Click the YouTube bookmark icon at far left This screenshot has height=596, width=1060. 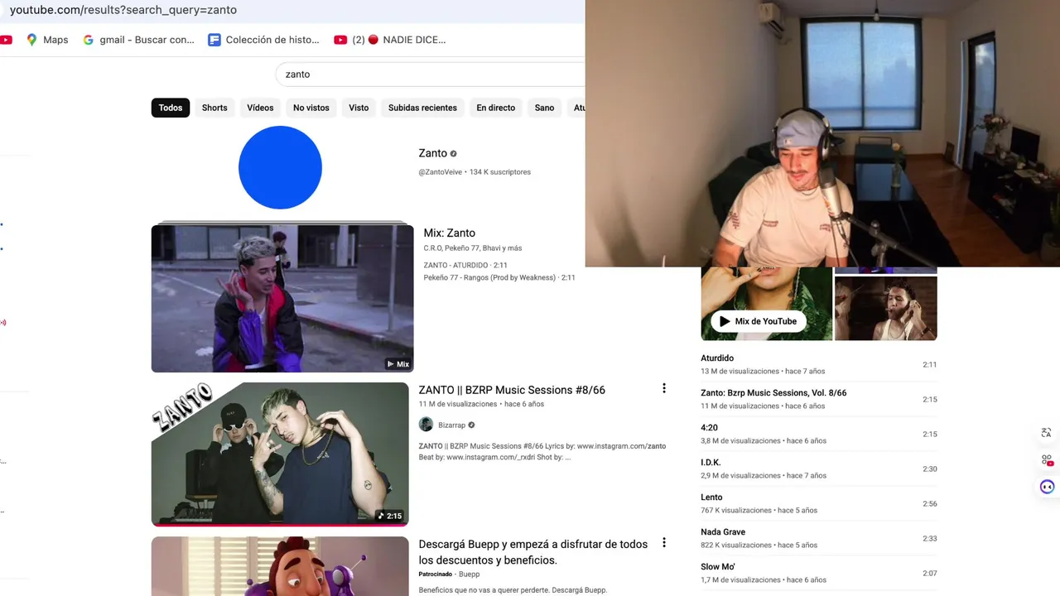coord(6,40)
